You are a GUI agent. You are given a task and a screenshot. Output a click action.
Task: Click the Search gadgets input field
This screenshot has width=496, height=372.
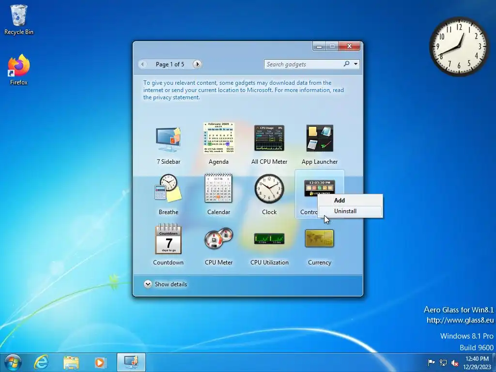(304, 64)
